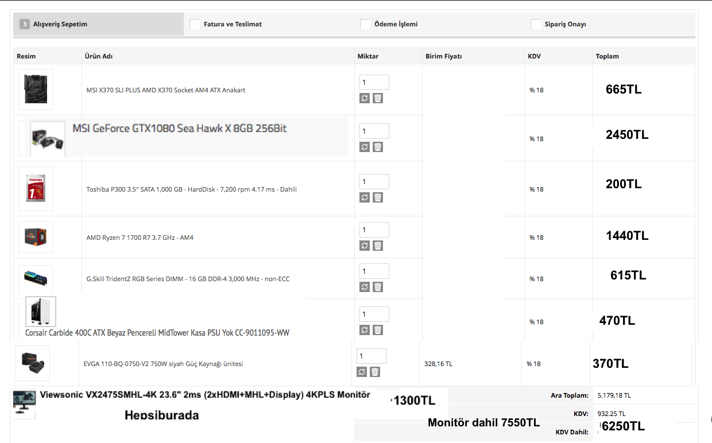
Task: Tick the Sipariş Onayı step checkbox
Action: [536, 24]
